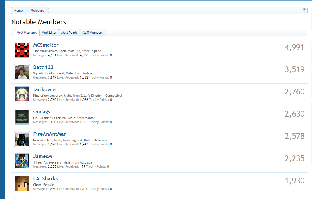Image resolution: width=312 pixels, height=199 pixels.
Task: Switch to the Staff Members tab
Action: [x=92, y=33]
